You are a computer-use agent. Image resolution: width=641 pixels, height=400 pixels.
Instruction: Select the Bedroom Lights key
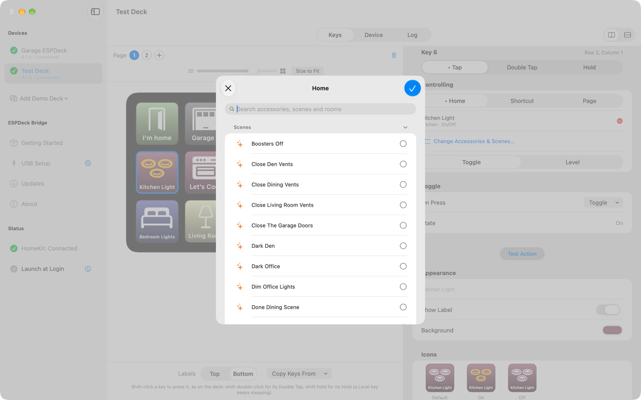(157, 221)
